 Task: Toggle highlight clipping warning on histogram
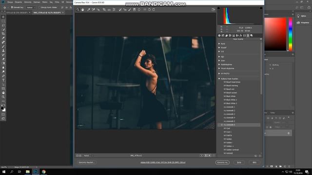click(261, 8)
